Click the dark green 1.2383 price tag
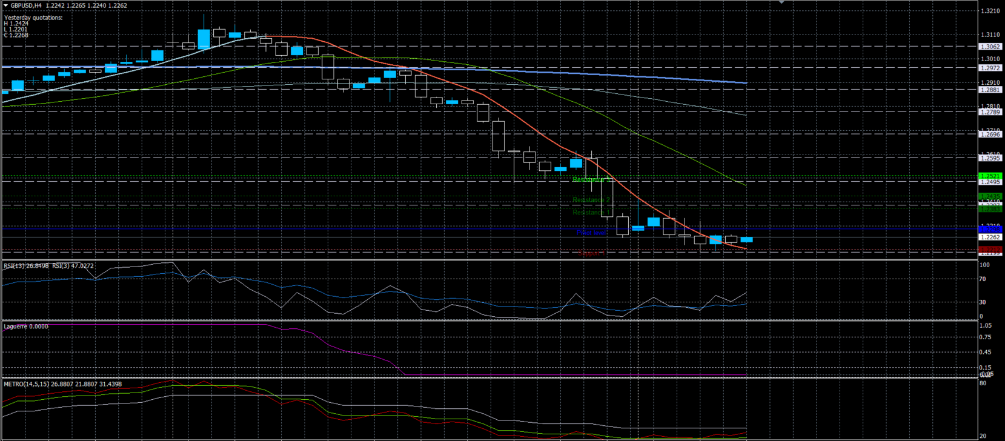 [x=990, y=209]
